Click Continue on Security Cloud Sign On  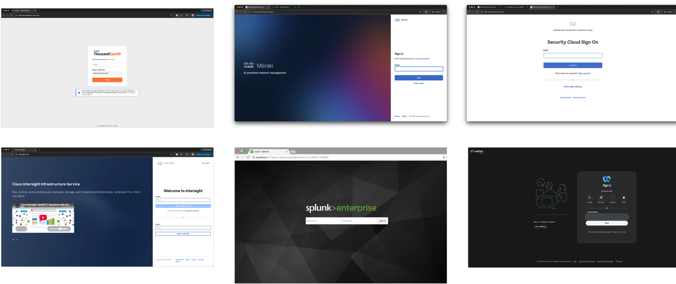click(x=572, y=65)
